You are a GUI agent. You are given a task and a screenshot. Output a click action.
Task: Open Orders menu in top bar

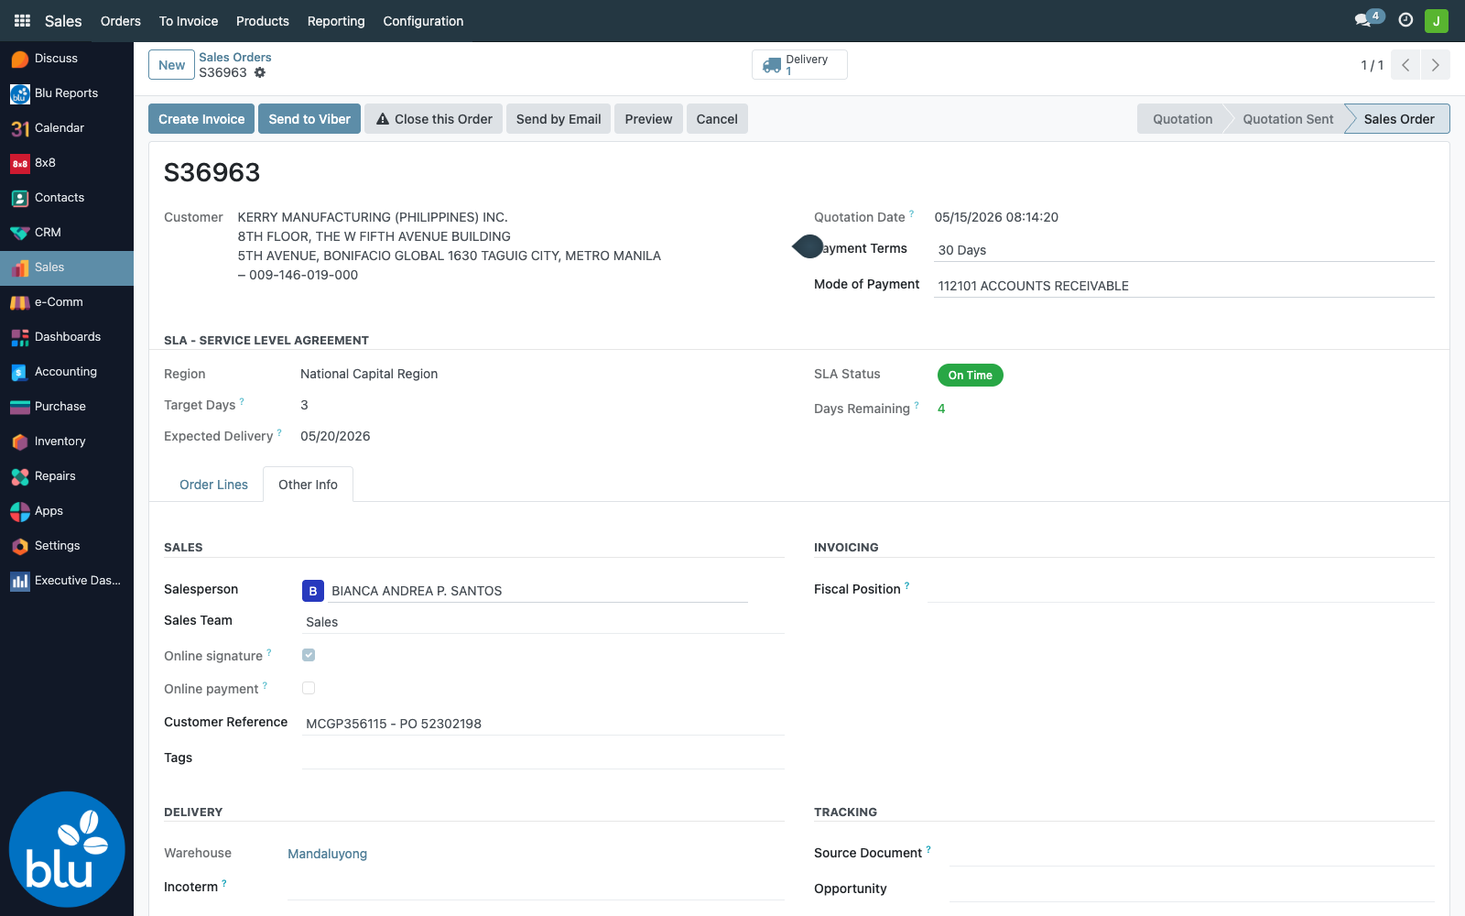pos(121,21)
